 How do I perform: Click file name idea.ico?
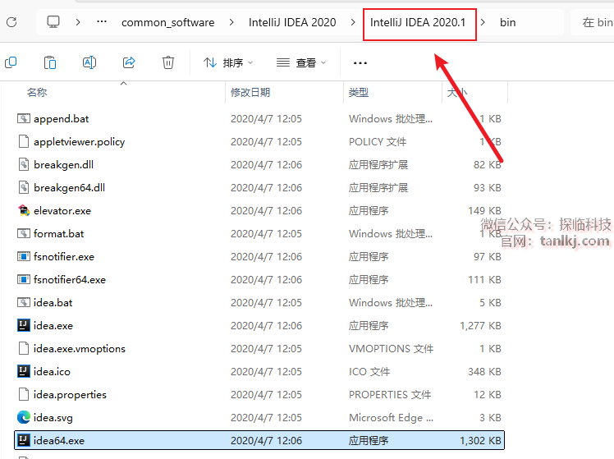(x=52, y=372)
